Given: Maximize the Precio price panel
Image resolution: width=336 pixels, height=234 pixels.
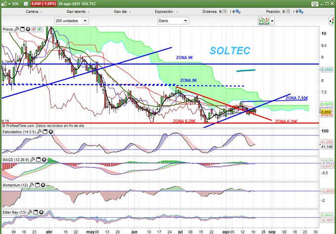Looking at the screenshot, I should click(x=22, y=29).
